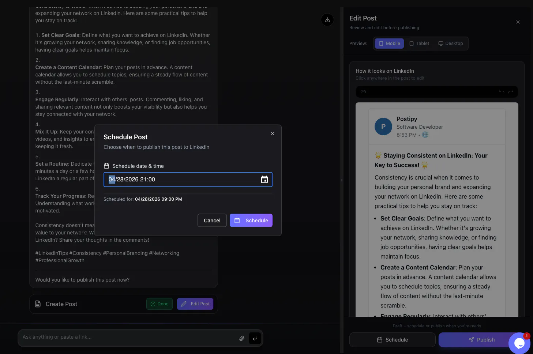Click the download icon above the chat
The height and width of the screenshot is (354, 533).
click(327, 20)
